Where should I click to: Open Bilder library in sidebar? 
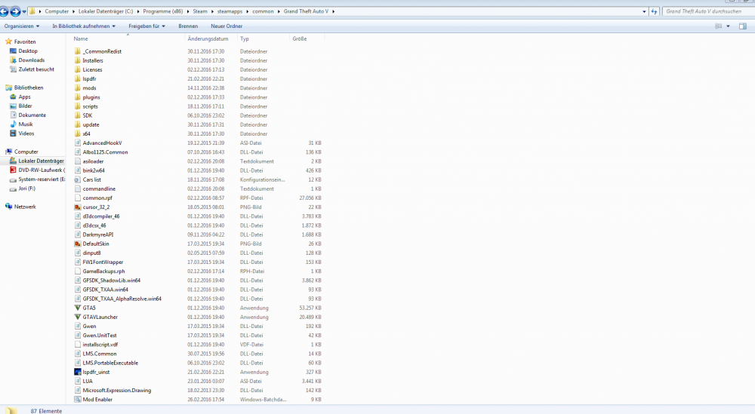[25, 106]
